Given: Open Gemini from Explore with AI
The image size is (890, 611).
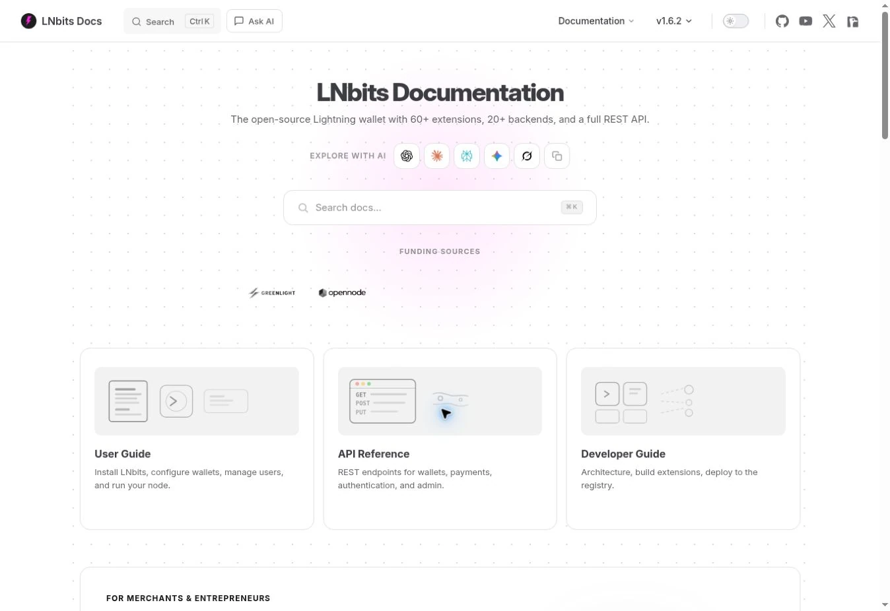Looking at the screenshot, I should [x=496, y=156].
